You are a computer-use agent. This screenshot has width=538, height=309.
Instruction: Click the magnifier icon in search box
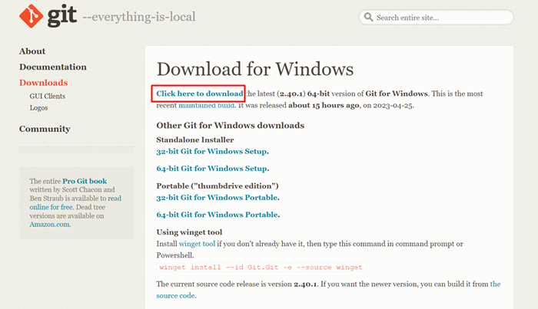click(x=368, y=17)
